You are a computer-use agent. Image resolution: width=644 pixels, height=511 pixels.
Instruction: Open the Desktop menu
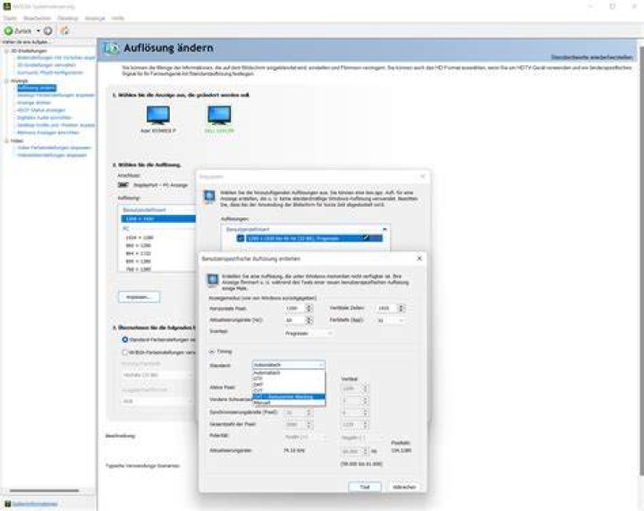(68, 18)
